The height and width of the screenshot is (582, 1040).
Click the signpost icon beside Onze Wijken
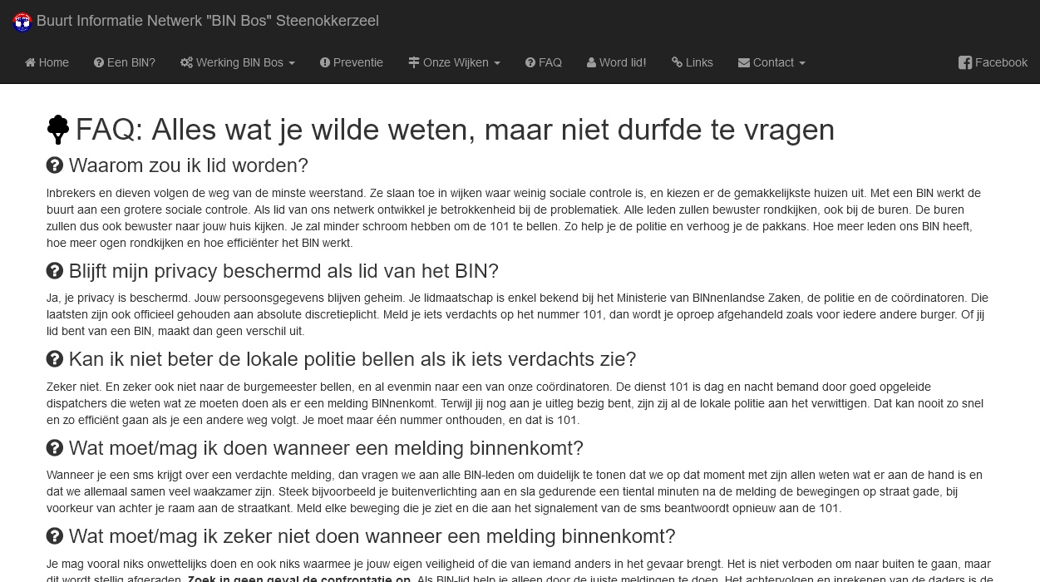click(414, 62)
